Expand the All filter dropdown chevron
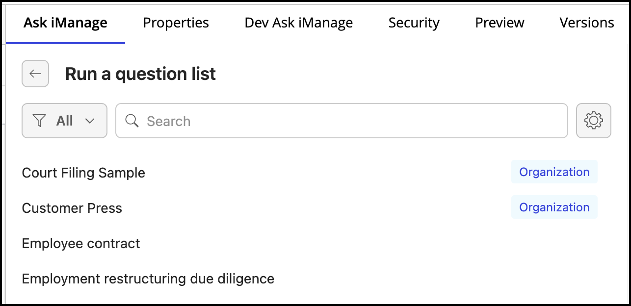 tap(90, 121)
